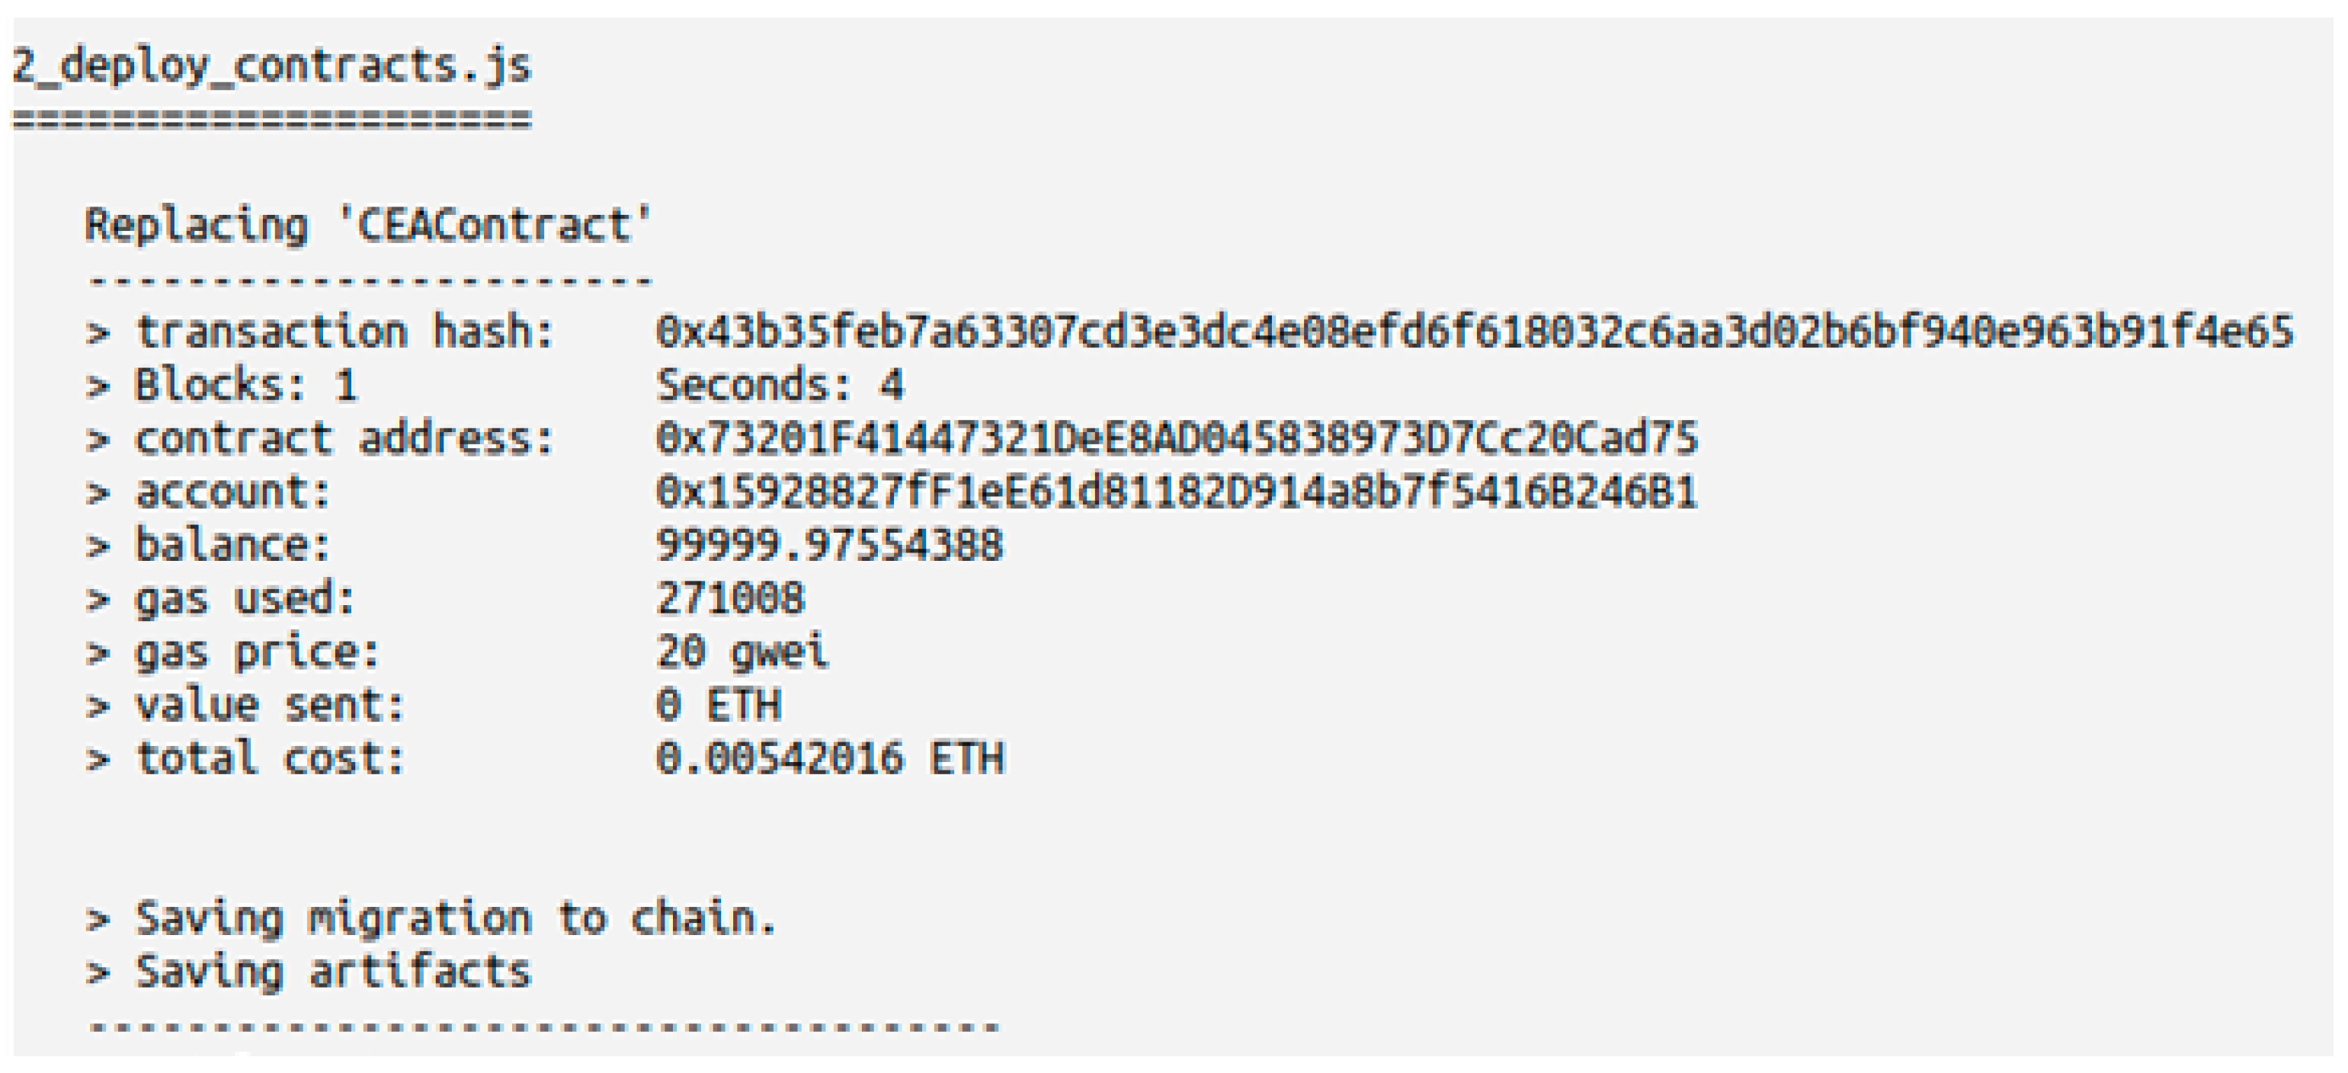
Task: Click the transaction hash value starting 0x43b35feb
Action: [x=1474, y=332]
